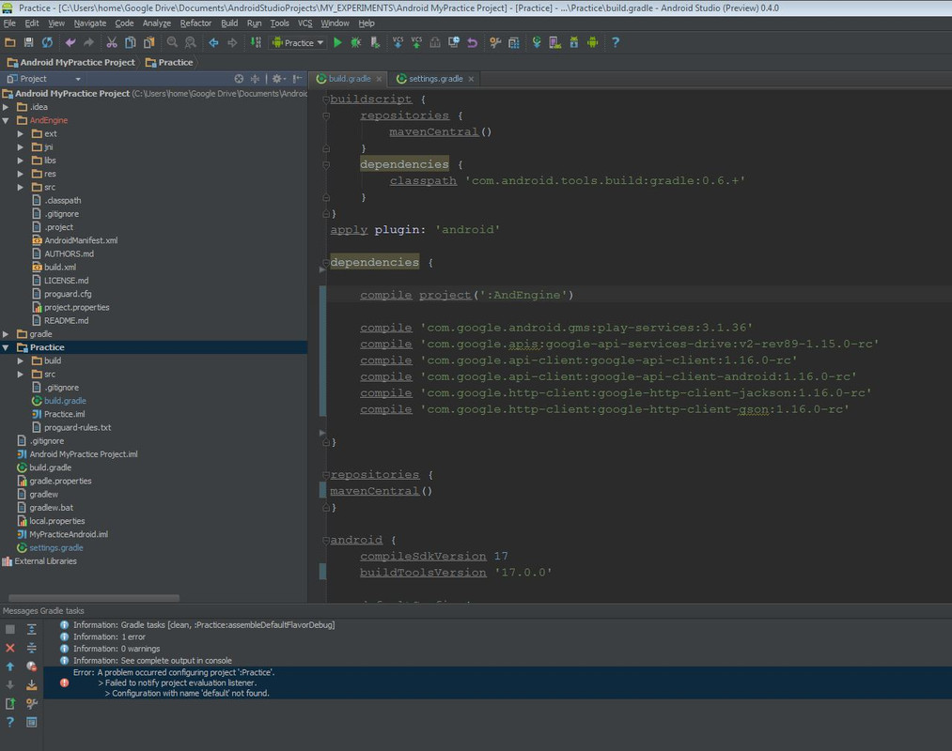Click the Forward navigation arrow
952x751 pixels.
coord(232,42)
